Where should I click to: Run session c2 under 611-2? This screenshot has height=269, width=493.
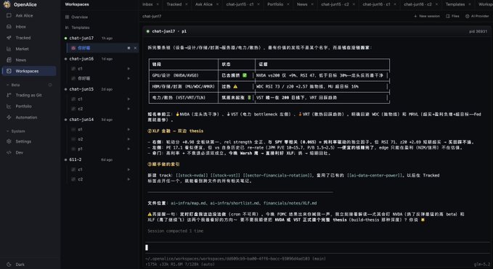(x=129, y=179)
